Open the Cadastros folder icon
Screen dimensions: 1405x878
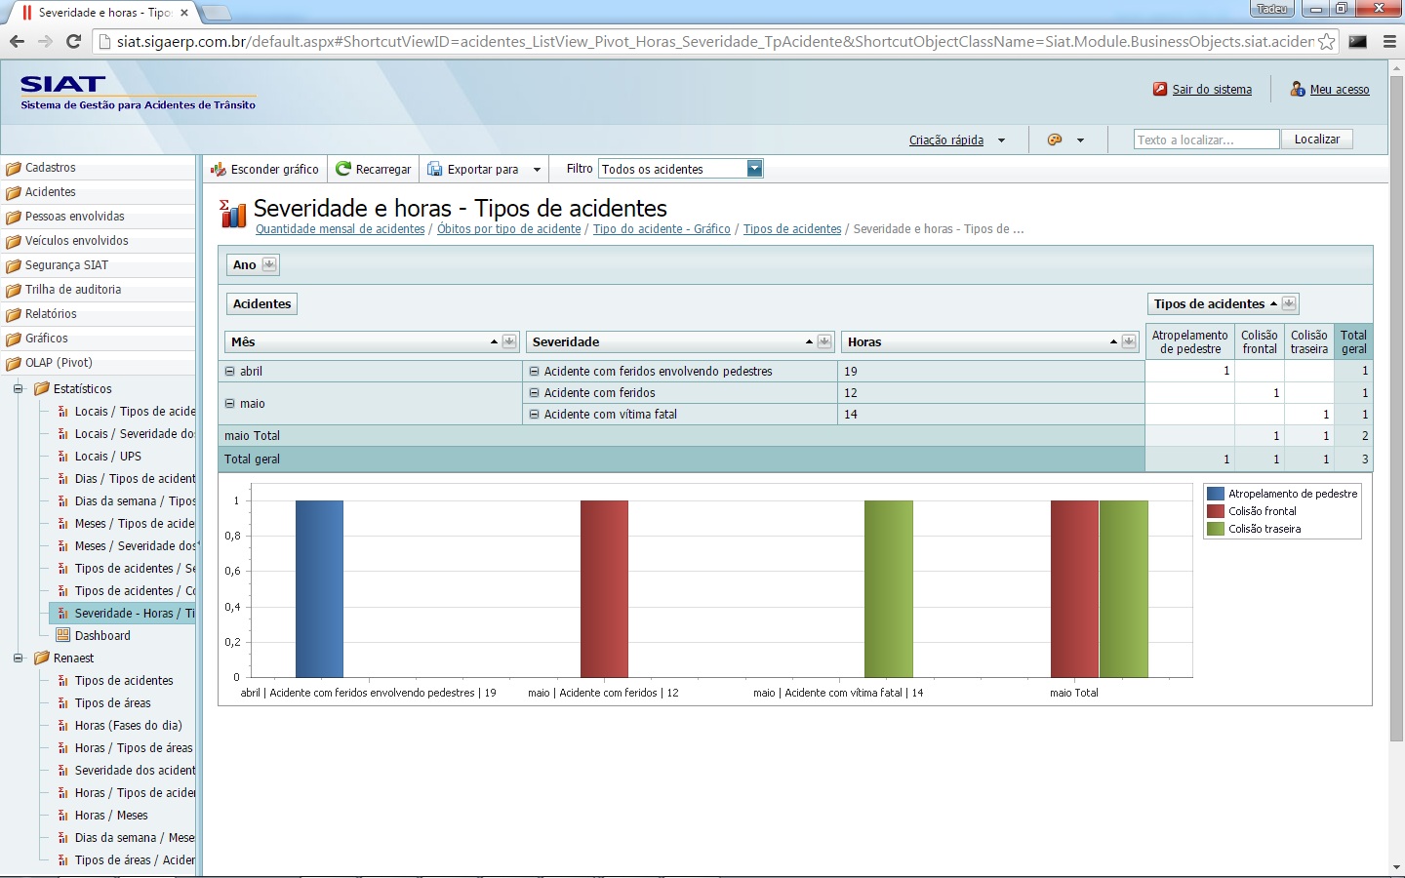point(14,168)
